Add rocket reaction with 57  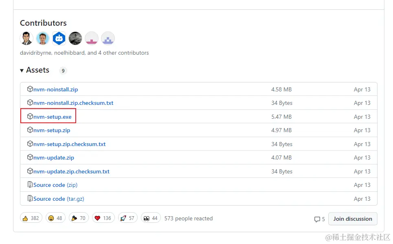[127, 218]
